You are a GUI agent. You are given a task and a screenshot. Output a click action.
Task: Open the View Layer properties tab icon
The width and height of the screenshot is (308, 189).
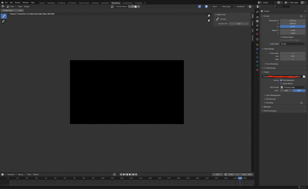click(257, 26)
